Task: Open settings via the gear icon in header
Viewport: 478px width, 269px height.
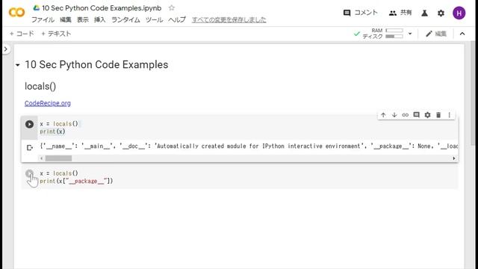Action: point(441,13)
